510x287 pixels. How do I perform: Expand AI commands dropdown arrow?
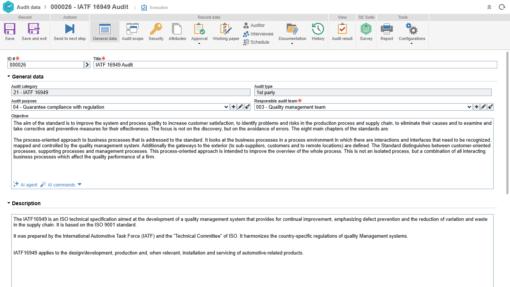tap(79, 185)
